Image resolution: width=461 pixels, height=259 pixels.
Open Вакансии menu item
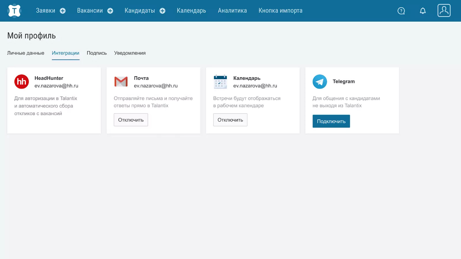coord(90,11)
